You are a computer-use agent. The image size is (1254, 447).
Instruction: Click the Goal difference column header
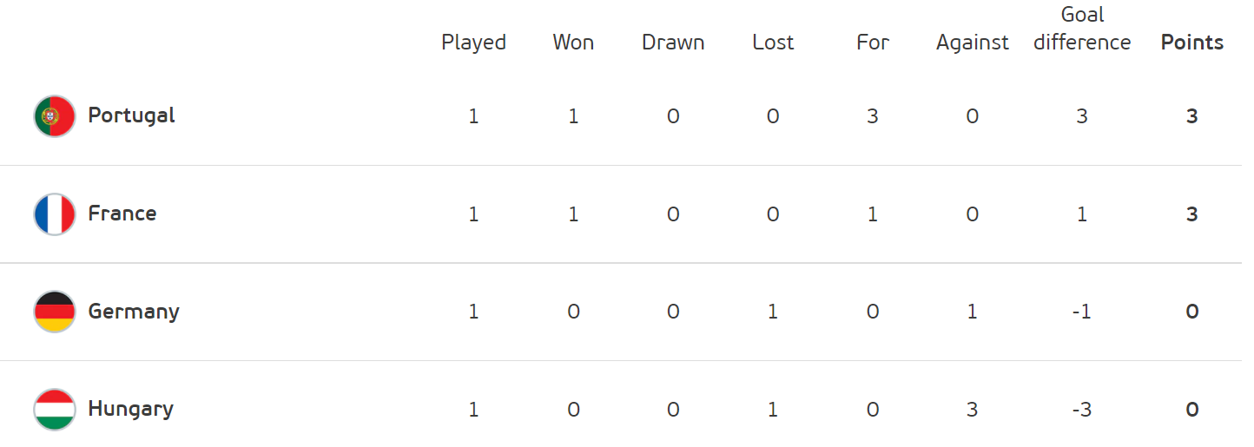1082,29
